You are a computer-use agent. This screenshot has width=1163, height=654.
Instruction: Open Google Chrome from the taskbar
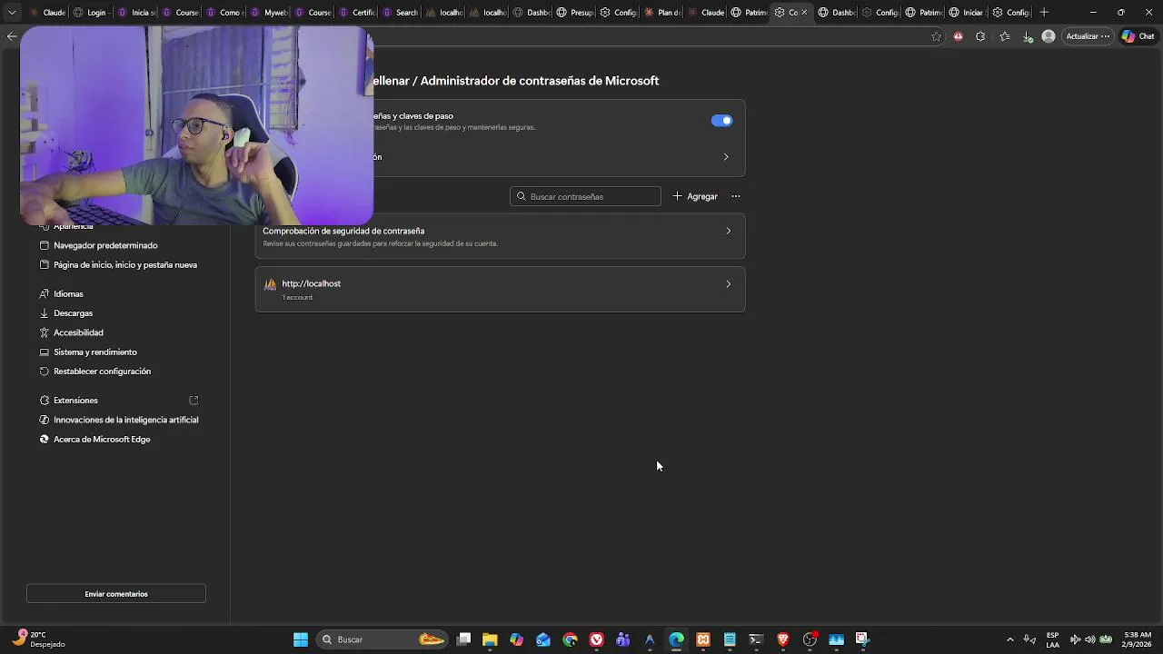point(570,639)
